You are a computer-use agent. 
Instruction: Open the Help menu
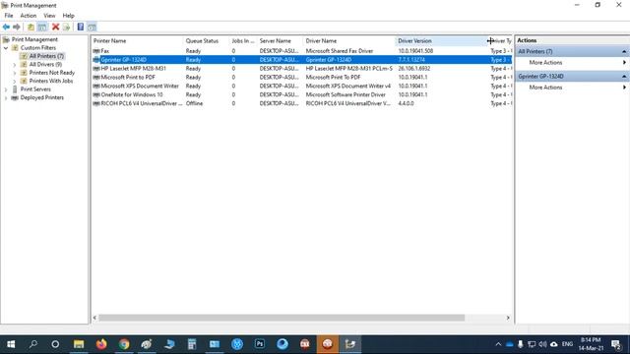click(x=68, y=16)
